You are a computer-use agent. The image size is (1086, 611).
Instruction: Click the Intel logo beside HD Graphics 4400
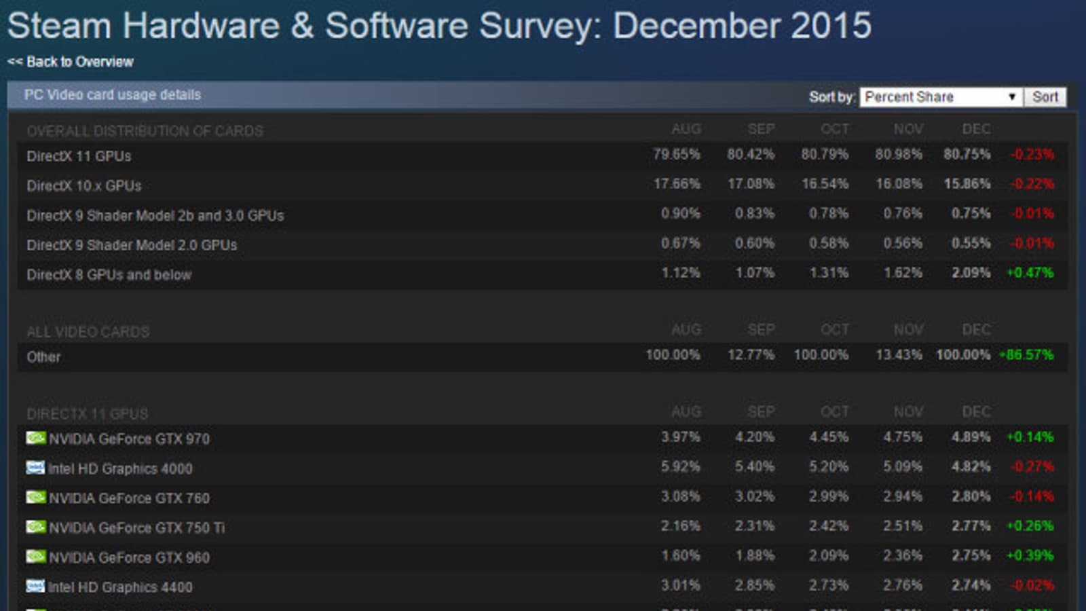coord(35,587)
